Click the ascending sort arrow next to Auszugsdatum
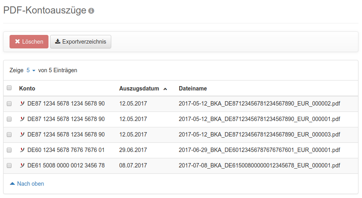 click(x=165, y=89)
